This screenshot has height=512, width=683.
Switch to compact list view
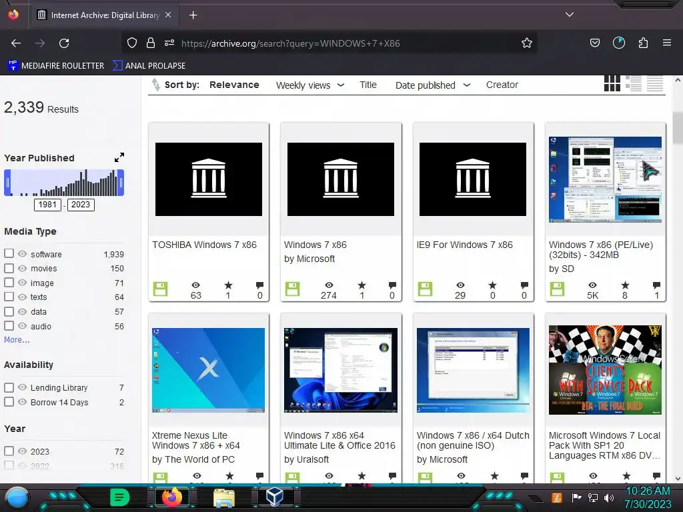(655, 83)
